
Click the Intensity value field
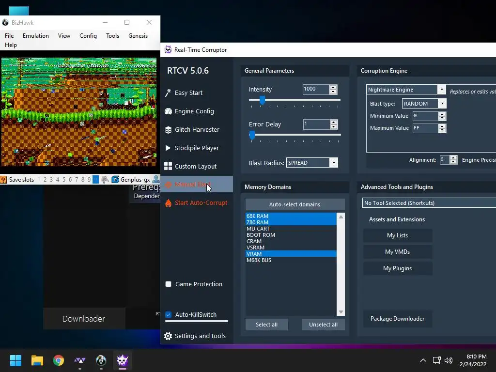(316, 90)
